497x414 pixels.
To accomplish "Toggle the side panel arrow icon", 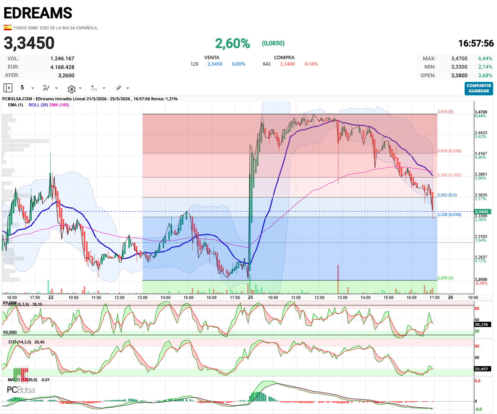I will [x=8, y=88].
